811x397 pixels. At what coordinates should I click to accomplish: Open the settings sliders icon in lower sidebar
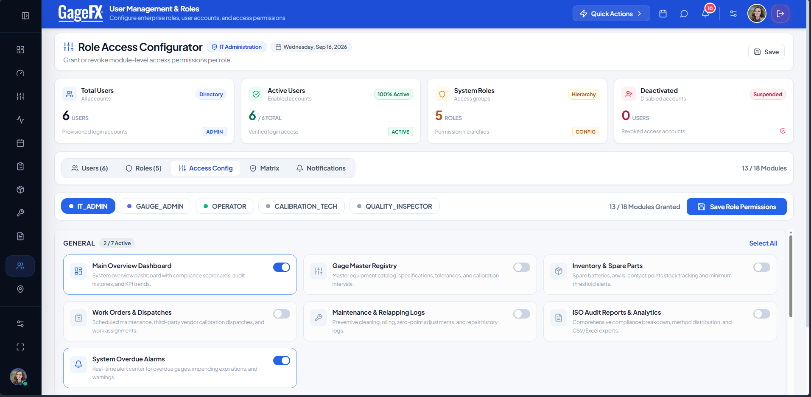coord(20,324)
